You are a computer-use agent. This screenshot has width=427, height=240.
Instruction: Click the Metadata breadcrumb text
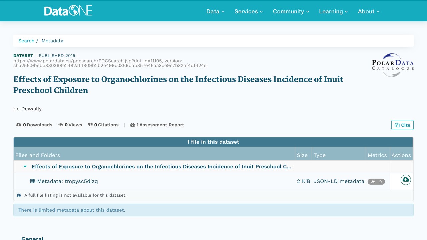coord(52,41)
